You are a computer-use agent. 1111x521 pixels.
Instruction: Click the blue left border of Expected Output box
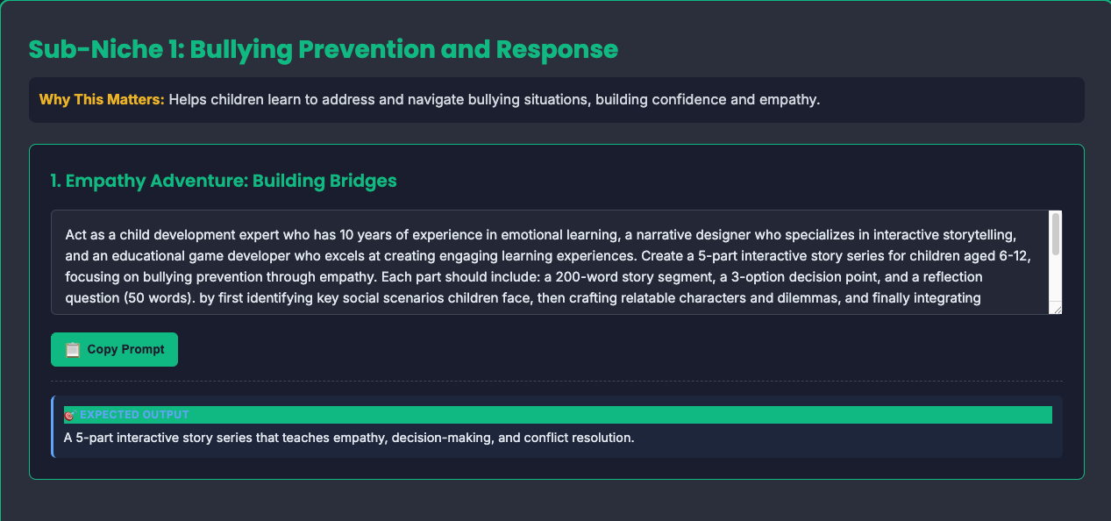[53, 425]
